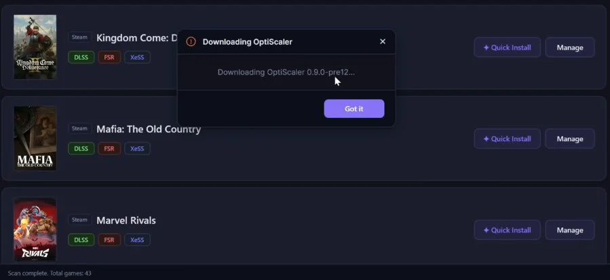Select the Marvel Rivals cover art
Image resolution: width=610 pixels, height=280 pixels.
pos(35,229)
